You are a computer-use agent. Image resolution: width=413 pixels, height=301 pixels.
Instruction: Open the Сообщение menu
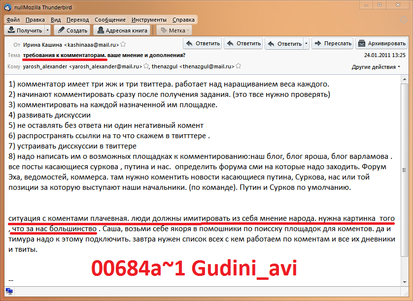[110, 20]
